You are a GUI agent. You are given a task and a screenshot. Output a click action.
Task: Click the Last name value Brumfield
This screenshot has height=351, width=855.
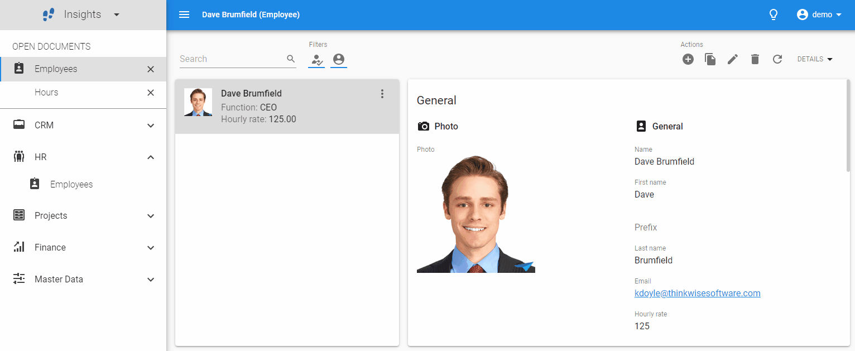pyautogui.click(x=654, y=260)
